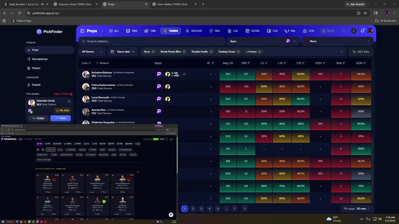The width and height of the screenshot is (399, 224).
Task: Open the None selector dropdown
Action: [337, 41]
